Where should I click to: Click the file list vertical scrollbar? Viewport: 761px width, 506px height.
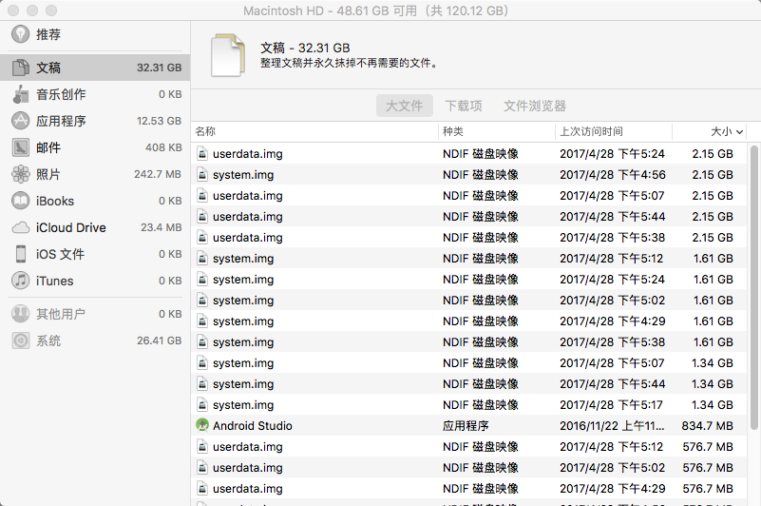coord(754,285)
